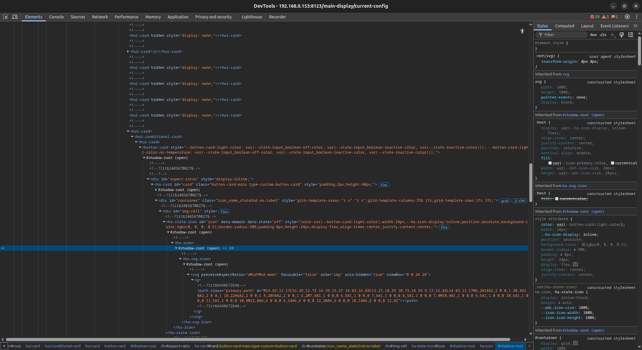
Task: Click the rgba background-color swatch
Action: click(x=583, y=245)
